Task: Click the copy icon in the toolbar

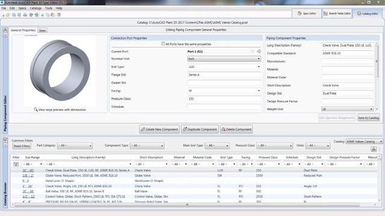Action: pyautogui.click(x=48, y=14)
